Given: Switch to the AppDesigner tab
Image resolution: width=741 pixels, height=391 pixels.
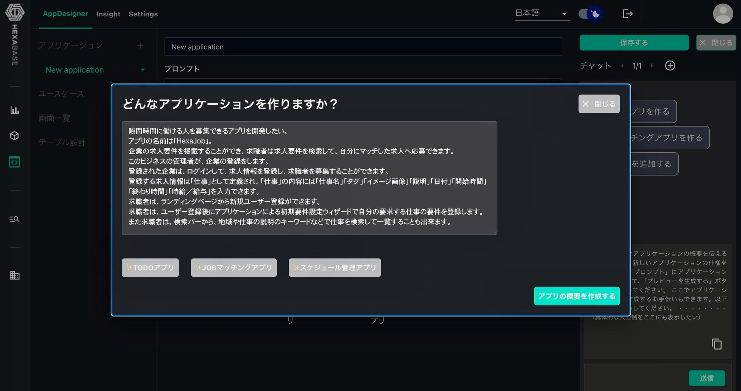Looking at the screenshot, I should tap(65, 14).
